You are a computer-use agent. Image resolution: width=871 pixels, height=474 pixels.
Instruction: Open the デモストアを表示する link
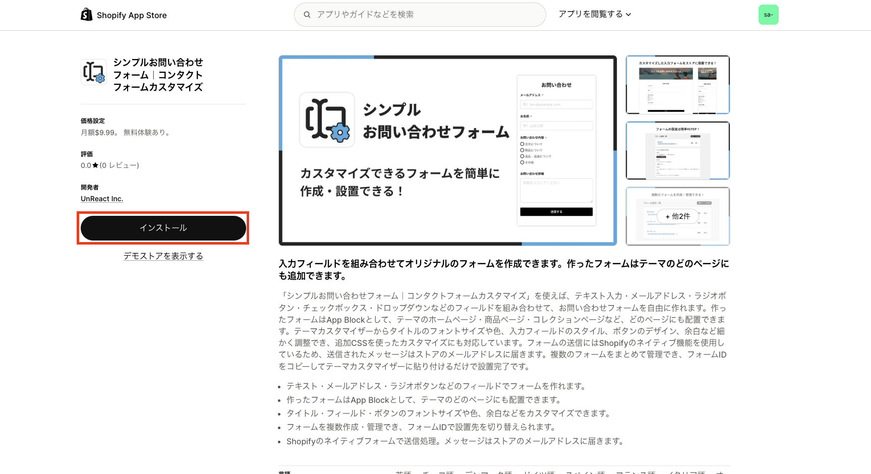[x=163, y=256]
